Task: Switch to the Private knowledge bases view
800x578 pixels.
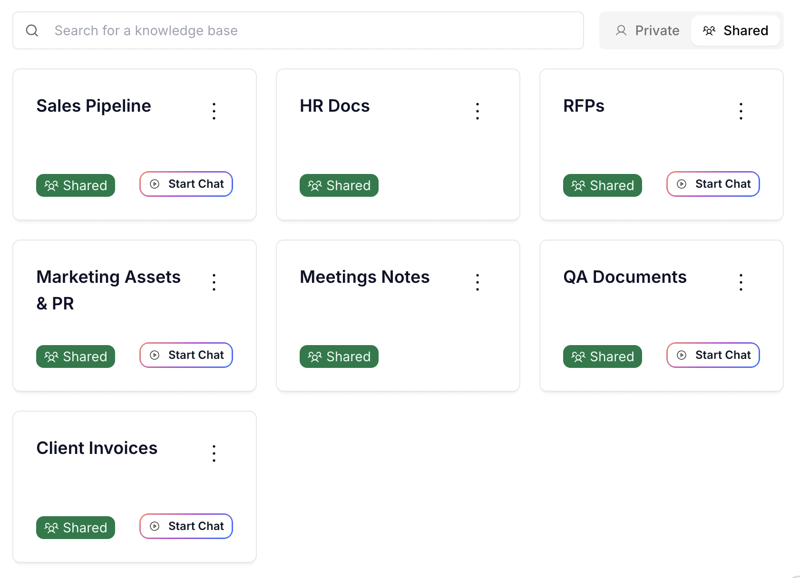Action: (x=647, y=30)
